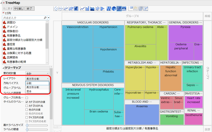Select the Line chart element icon

pyautogui.click(x=82, y=9)
